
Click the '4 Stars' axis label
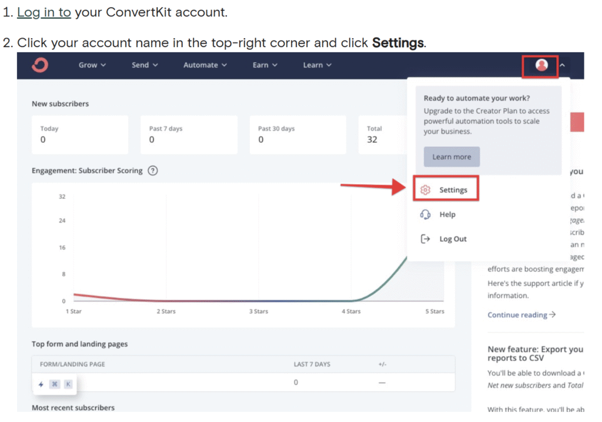(x=352, y=312)
